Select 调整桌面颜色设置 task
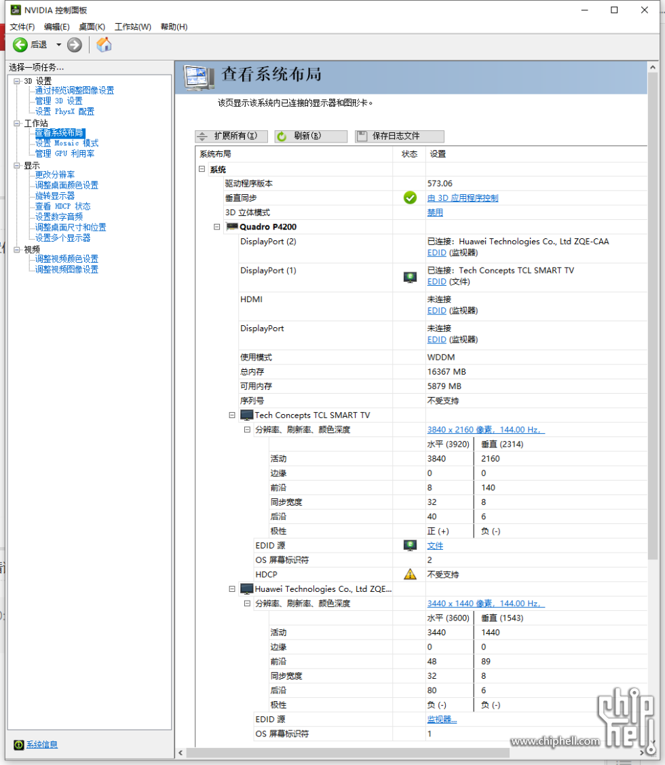The height and width of the screenshot is (765, 665). tap(67, 185)
